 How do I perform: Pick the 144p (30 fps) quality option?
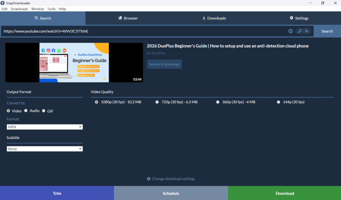tap(279, 102)
